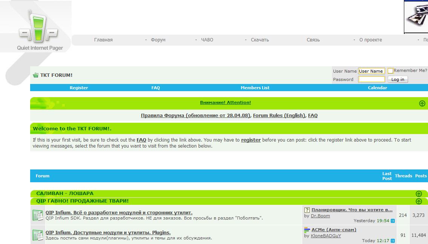
Task: Click forum status icon for Plugins section
Action: (38, 235)
